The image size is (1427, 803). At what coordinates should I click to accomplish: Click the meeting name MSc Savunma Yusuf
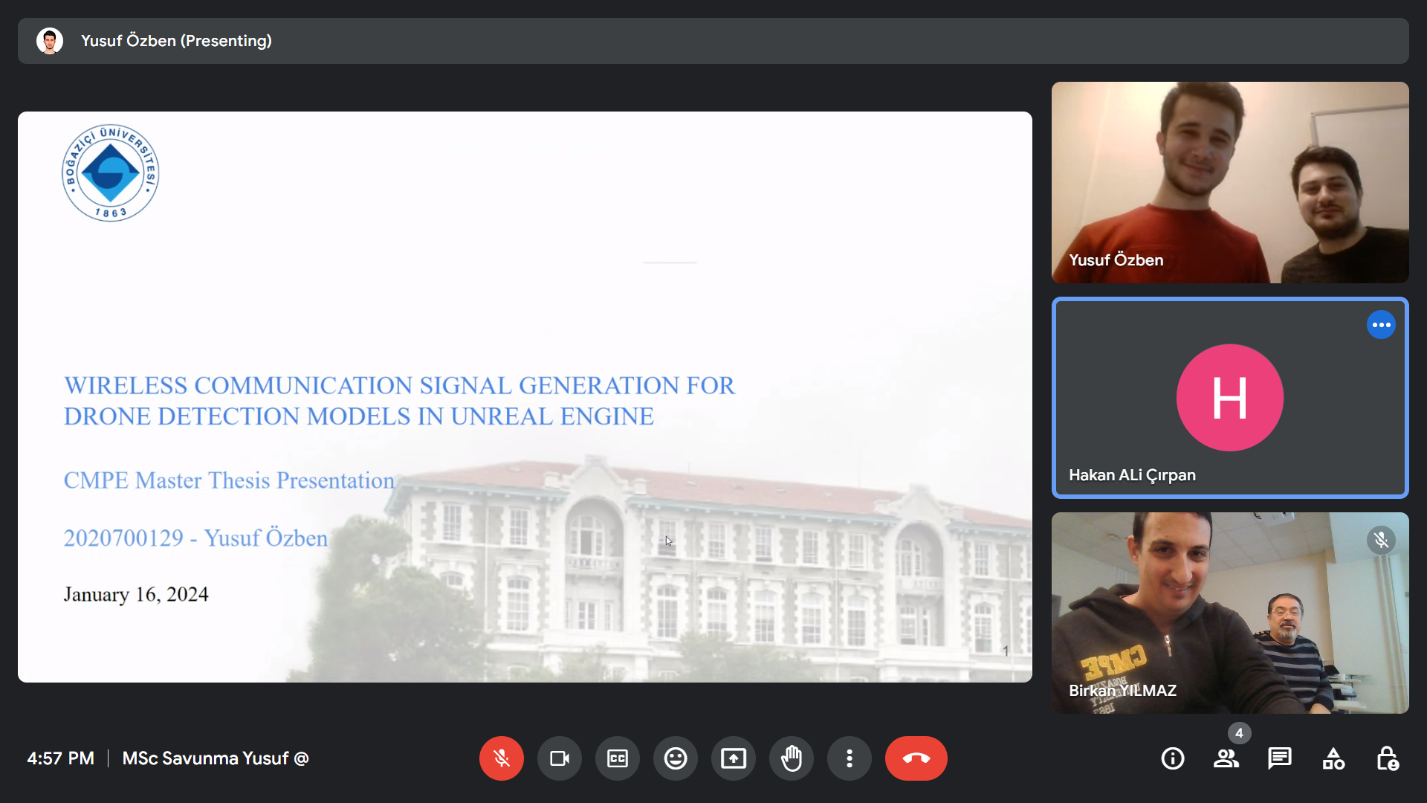coord(216,758)
